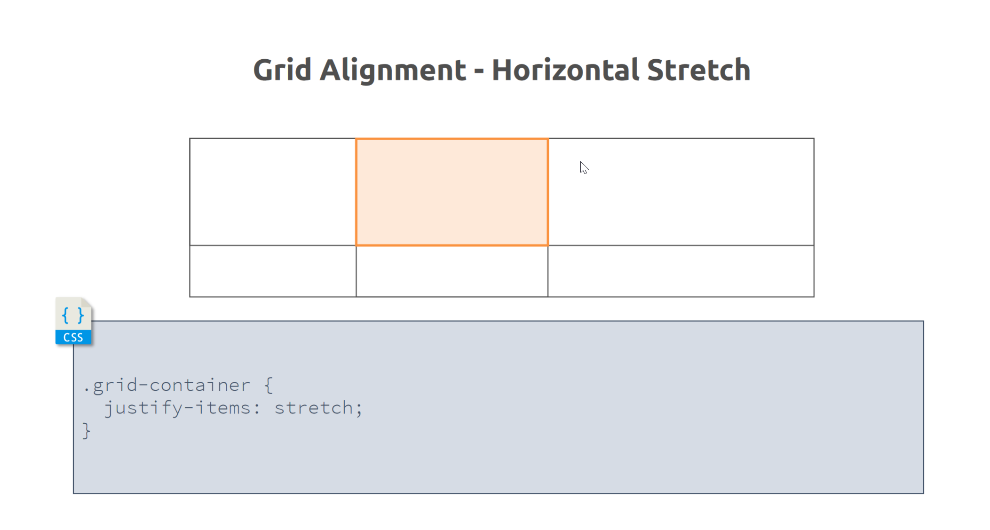The image size is (990, 530).
Task: Click the closing curly brace in code
Action: 86,430
